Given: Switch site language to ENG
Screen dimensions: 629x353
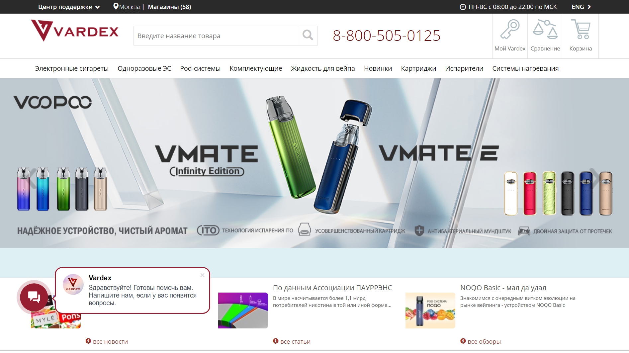Looking at the screenshot, I should [x=581, y=7].
